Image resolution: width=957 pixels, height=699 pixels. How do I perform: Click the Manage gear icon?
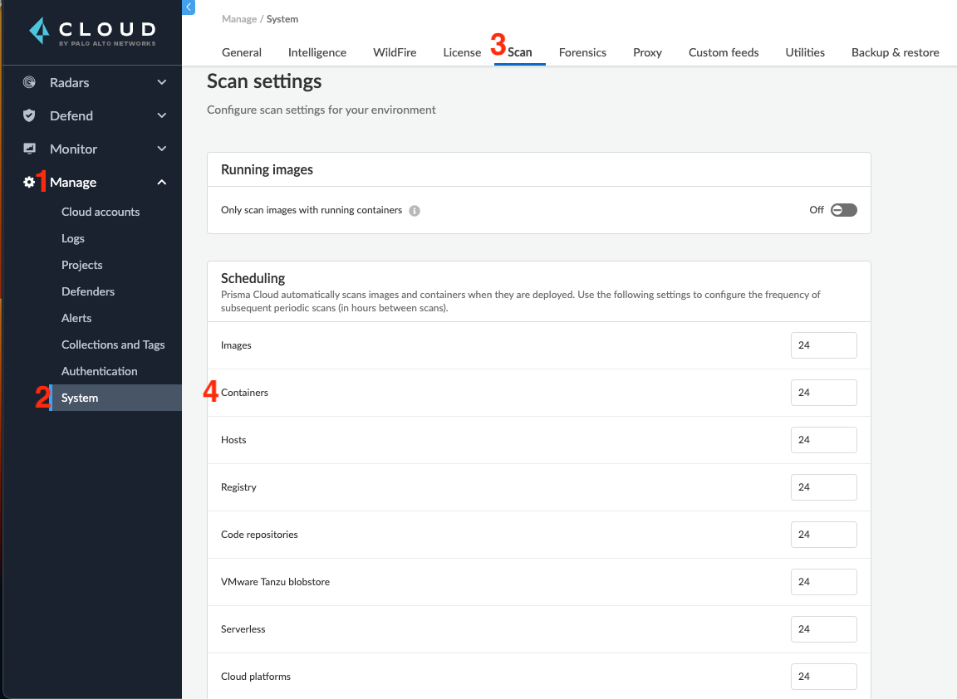click(29, 182)
